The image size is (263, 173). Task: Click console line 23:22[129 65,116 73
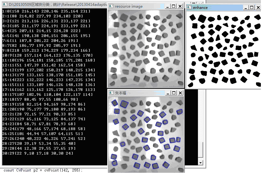coord(44,119)
